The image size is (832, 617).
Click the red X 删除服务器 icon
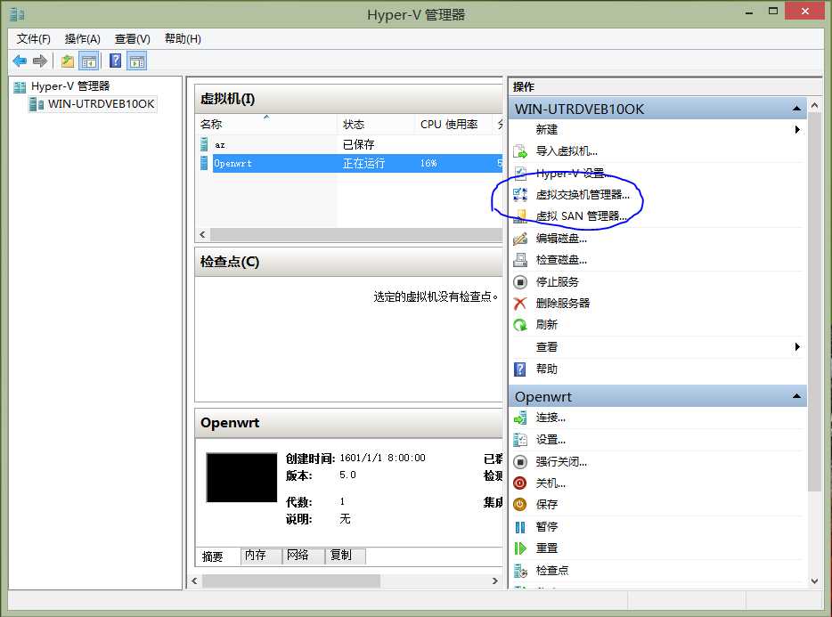(520, 304)
